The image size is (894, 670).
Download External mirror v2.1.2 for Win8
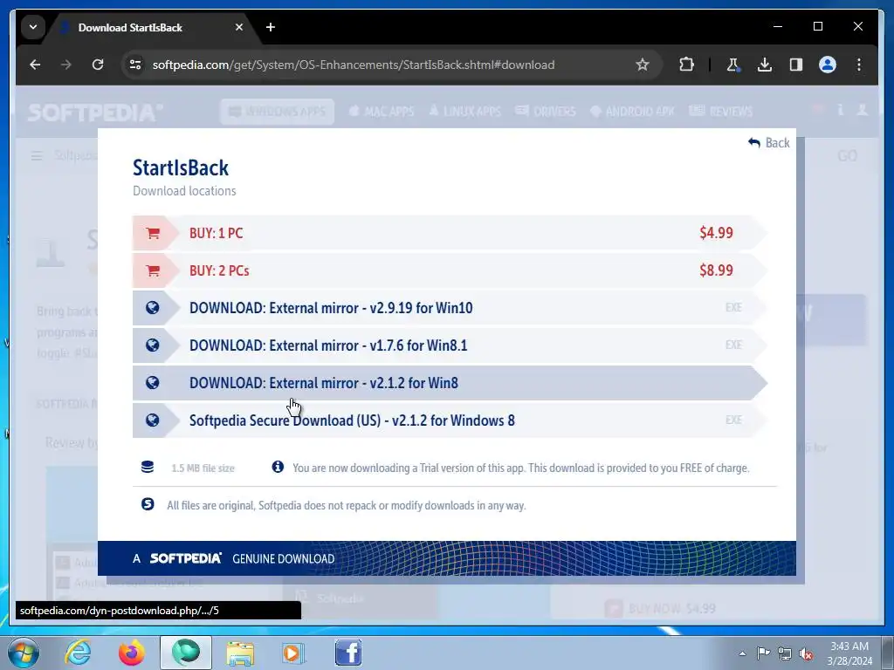click(450, 383)
